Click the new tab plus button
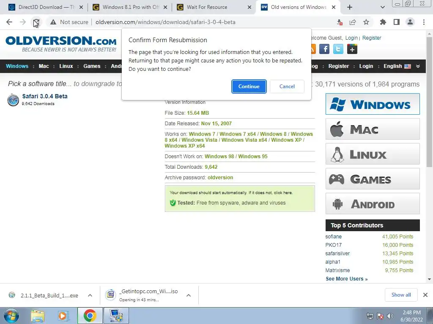 click(x=350, y=7)
